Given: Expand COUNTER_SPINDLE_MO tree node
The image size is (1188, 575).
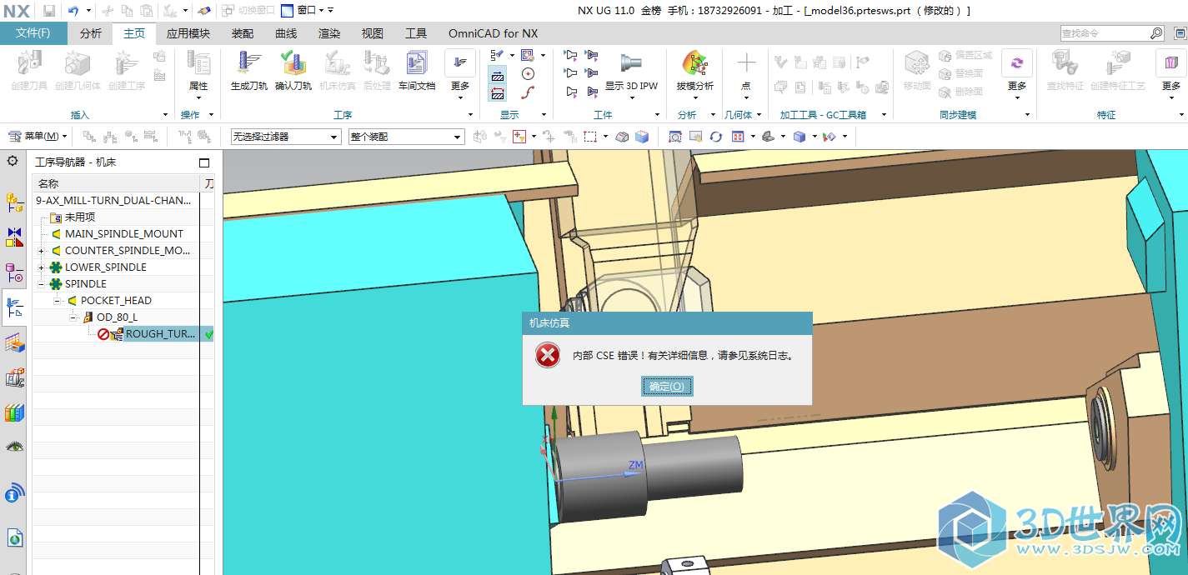Looking at the screenshot, I should tap(42, 251).
